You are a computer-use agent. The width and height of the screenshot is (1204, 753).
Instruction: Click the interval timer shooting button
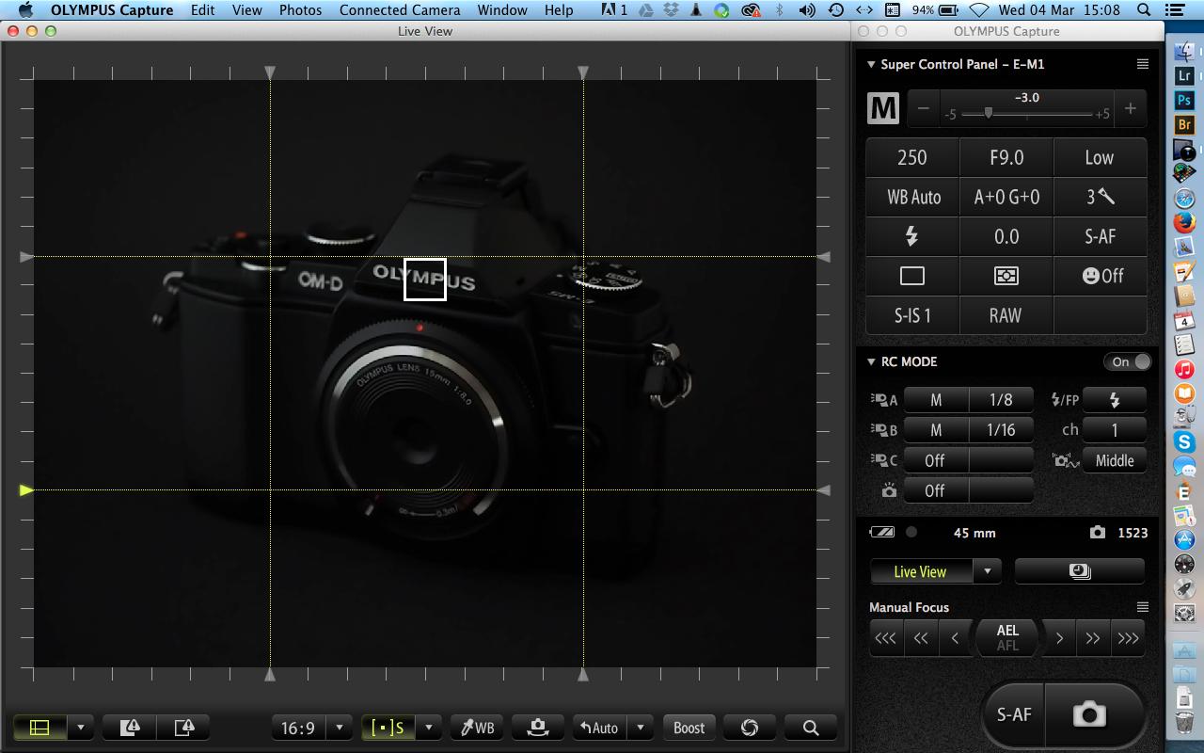(1080, 571)
